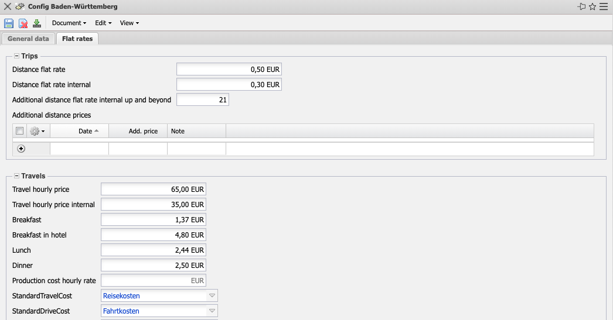Open the table gear settings icon
This screenshot has width=613, height=320.
click(x=35, y=131)
